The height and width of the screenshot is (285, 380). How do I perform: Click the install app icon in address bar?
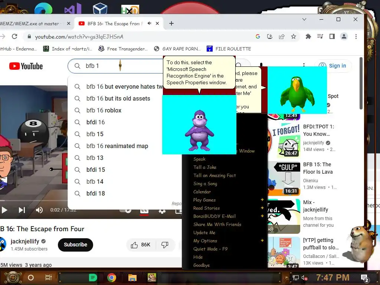(270, 37)
